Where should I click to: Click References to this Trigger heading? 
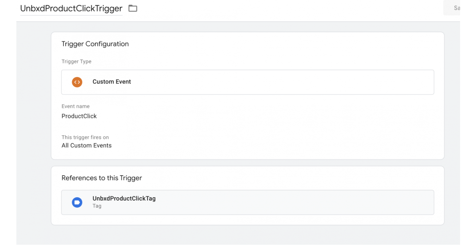click(x=102, y=178)
